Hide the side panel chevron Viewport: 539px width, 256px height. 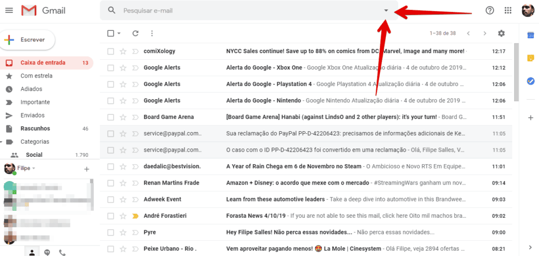pos(531,248)
